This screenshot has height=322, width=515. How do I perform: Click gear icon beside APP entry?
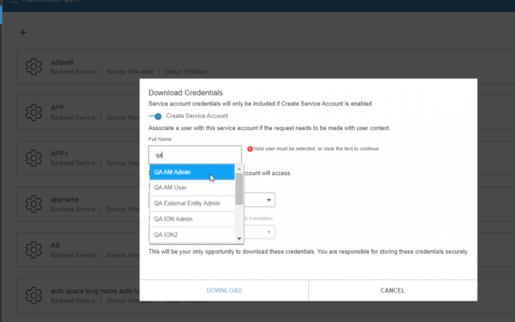[x=33, y=112]
